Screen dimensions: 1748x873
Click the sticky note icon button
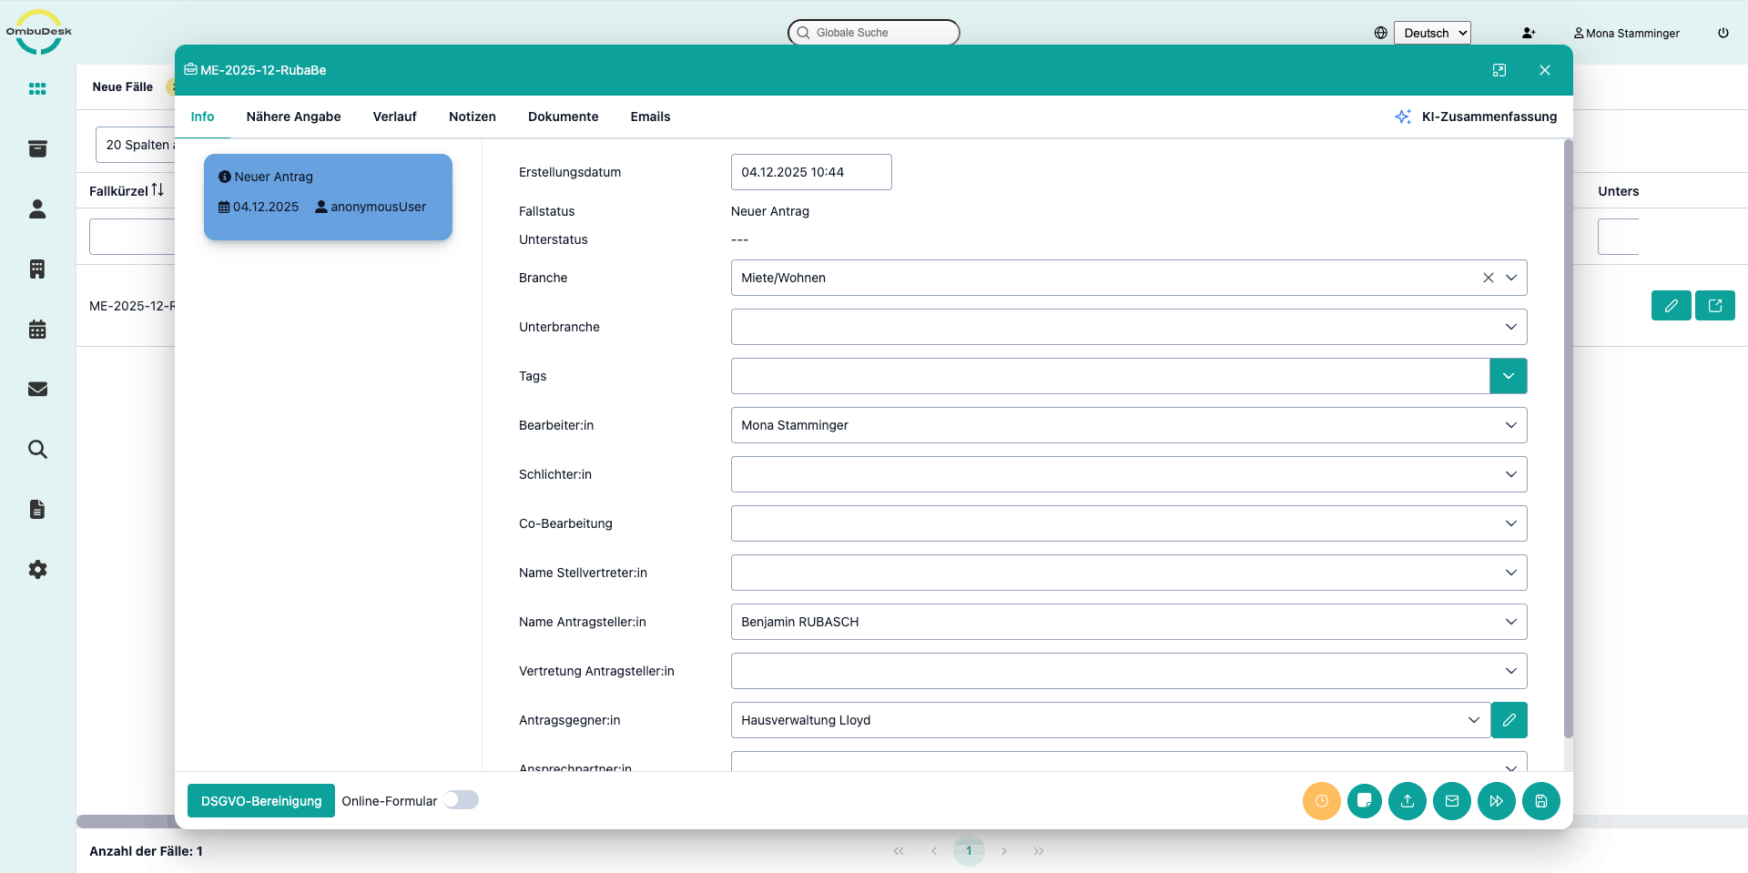tap(1364, 801)
